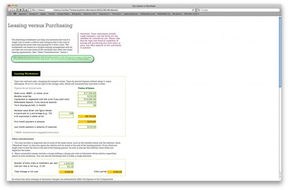Click the Term in months cell
The height and width of the screenshot is (190, 288).
coord(87,105)
